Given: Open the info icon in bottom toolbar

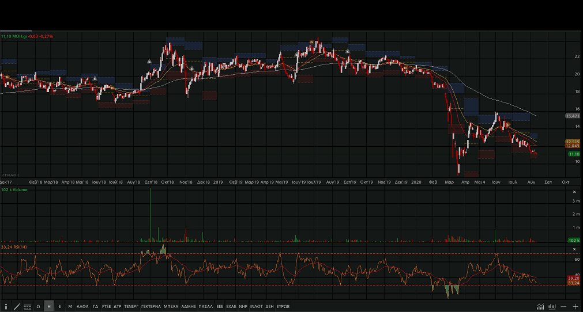Looking at the screenshot, I should [x=6, y=307].
